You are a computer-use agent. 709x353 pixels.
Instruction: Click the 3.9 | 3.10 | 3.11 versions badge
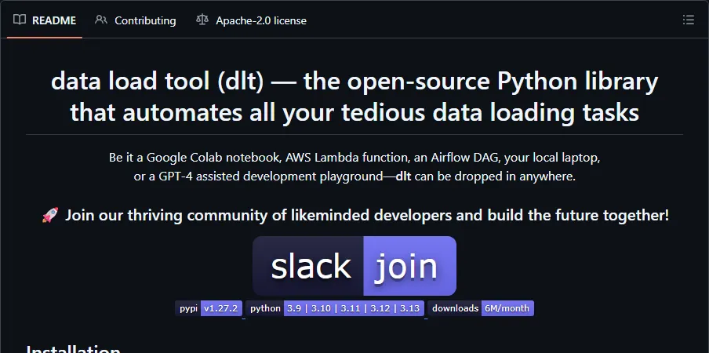[x=354, y=308]
